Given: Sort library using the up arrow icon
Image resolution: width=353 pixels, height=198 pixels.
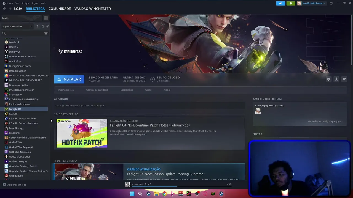Looking at the screenshot, I should click(x=37, y=26).
